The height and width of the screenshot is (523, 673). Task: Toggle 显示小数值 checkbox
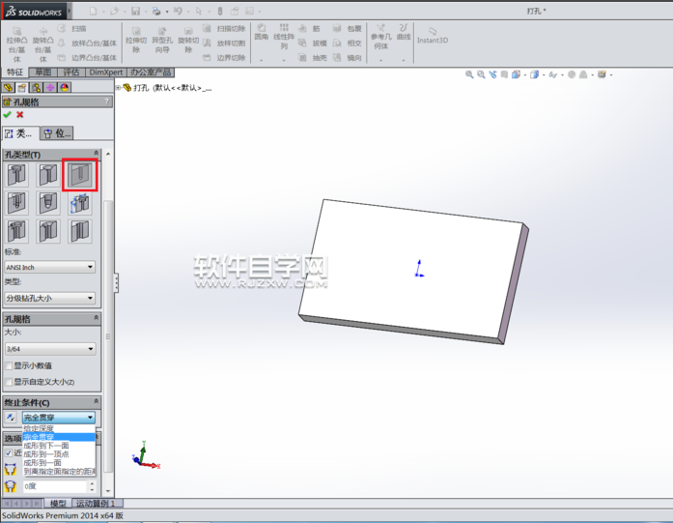tap(9, 365)
